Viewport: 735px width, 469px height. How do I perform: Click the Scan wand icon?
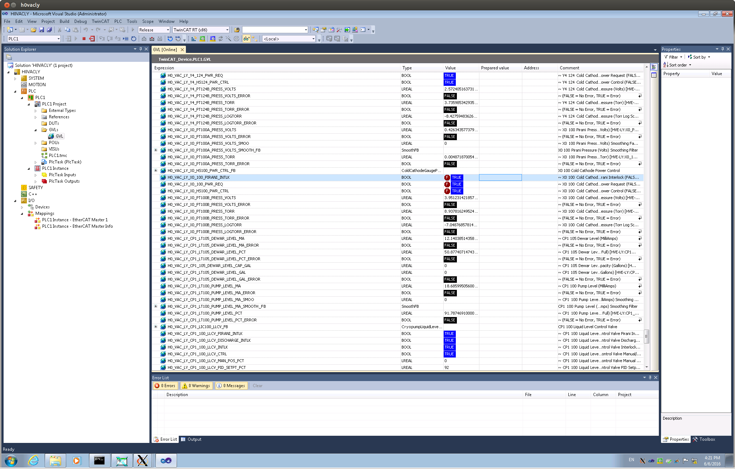pos(228,39)
